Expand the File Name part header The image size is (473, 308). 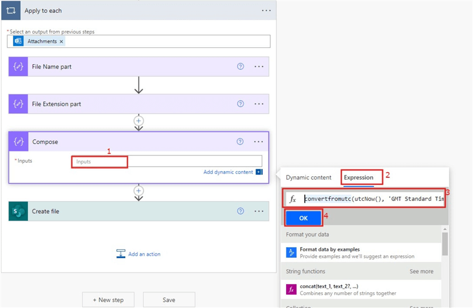[x=139, y=66]
